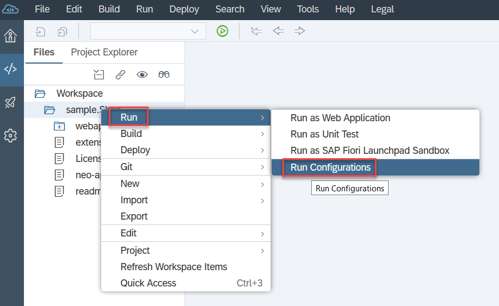Open the run configuration dropdown in toolbar
Image resolution: width=499 pixels, height=306 pixels.
pyautogui.click(x=149, y=31)
